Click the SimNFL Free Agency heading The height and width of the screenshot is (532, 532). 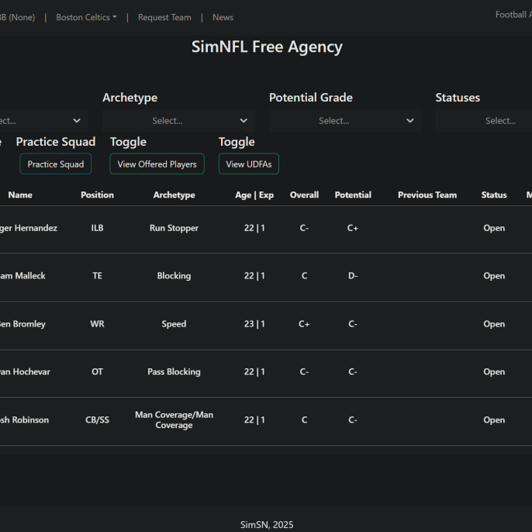(x=267, y=47)
